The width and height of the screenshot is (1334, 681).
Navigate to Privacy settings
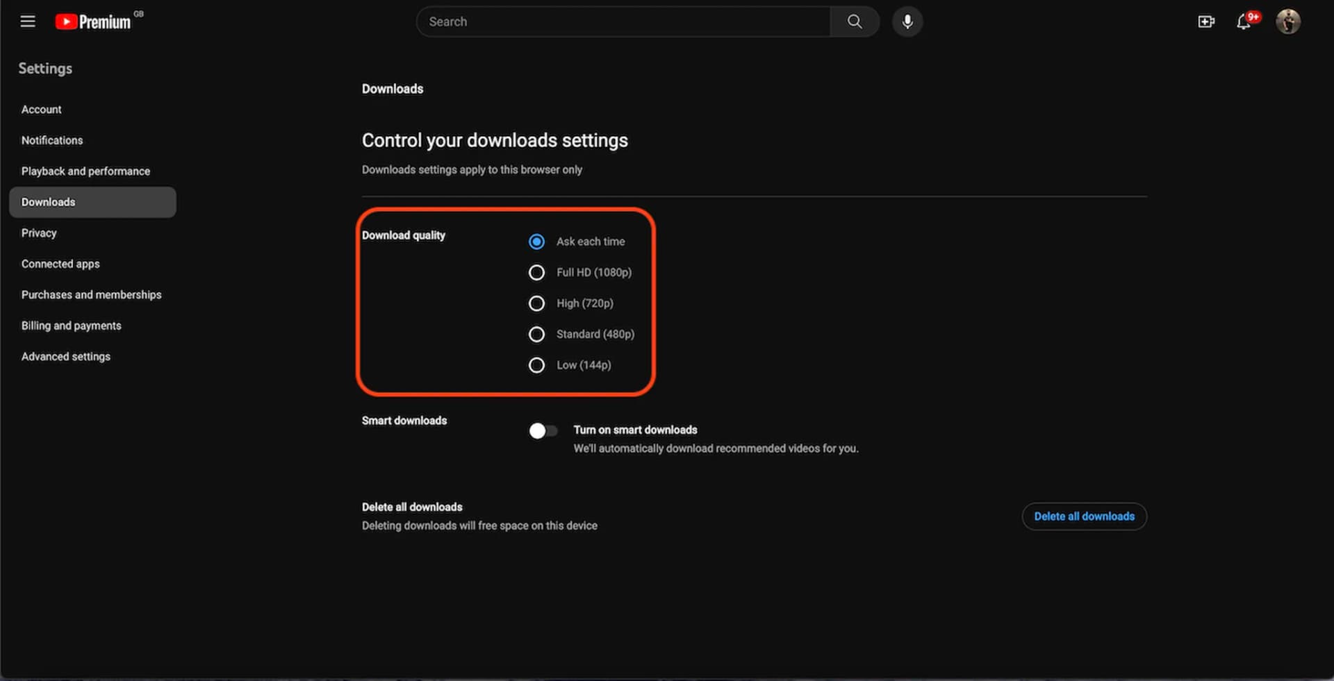(39, 233)
